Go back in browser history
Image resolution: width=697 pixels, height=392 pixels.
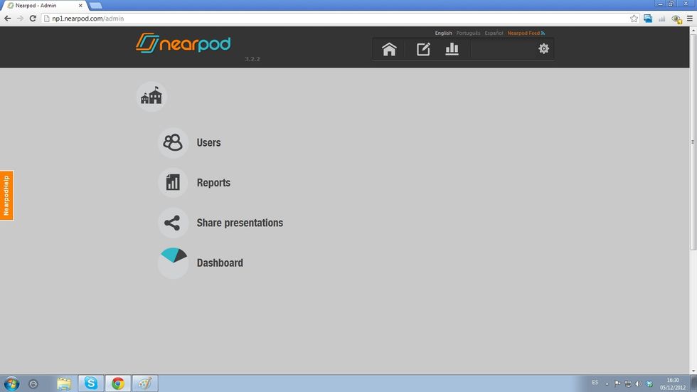pyautogui.click(x=8, y=18)
